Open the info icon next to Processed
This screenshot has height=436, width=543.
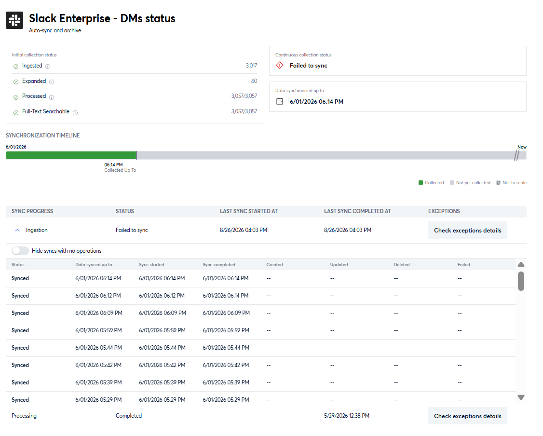tap(52, 97)
